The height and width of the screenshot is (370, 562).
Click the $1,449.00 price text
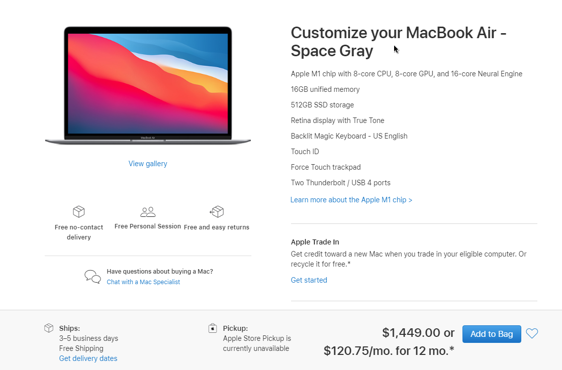coord(411,333)
